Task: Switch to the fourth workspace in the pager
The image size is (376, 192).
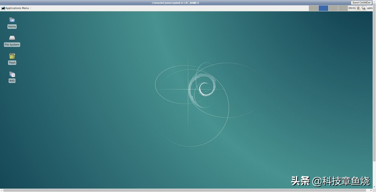Action: tap(343, 8)
